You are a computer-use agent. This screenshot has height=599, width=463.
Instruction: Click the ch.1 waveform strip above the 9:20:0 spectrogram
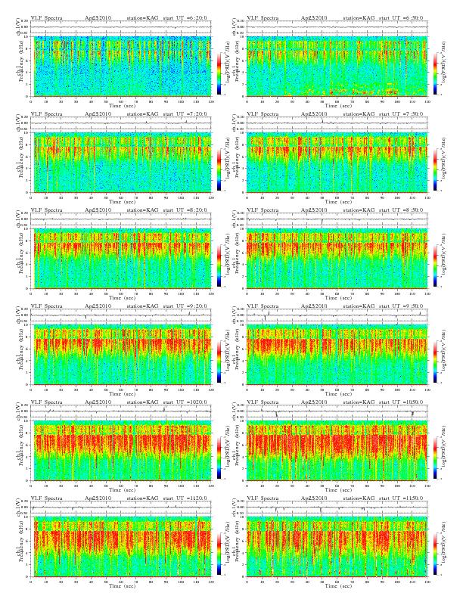pyautogui.click(x=121, y=315)
